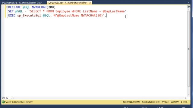
Task: Click 'sp_ExecuteSql' in the third line
Action: click(29, 16)
